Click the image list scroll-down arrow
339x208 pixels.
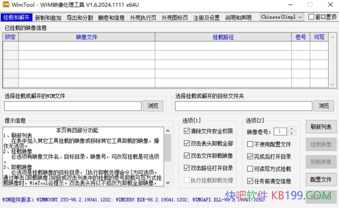pos(332,84)
